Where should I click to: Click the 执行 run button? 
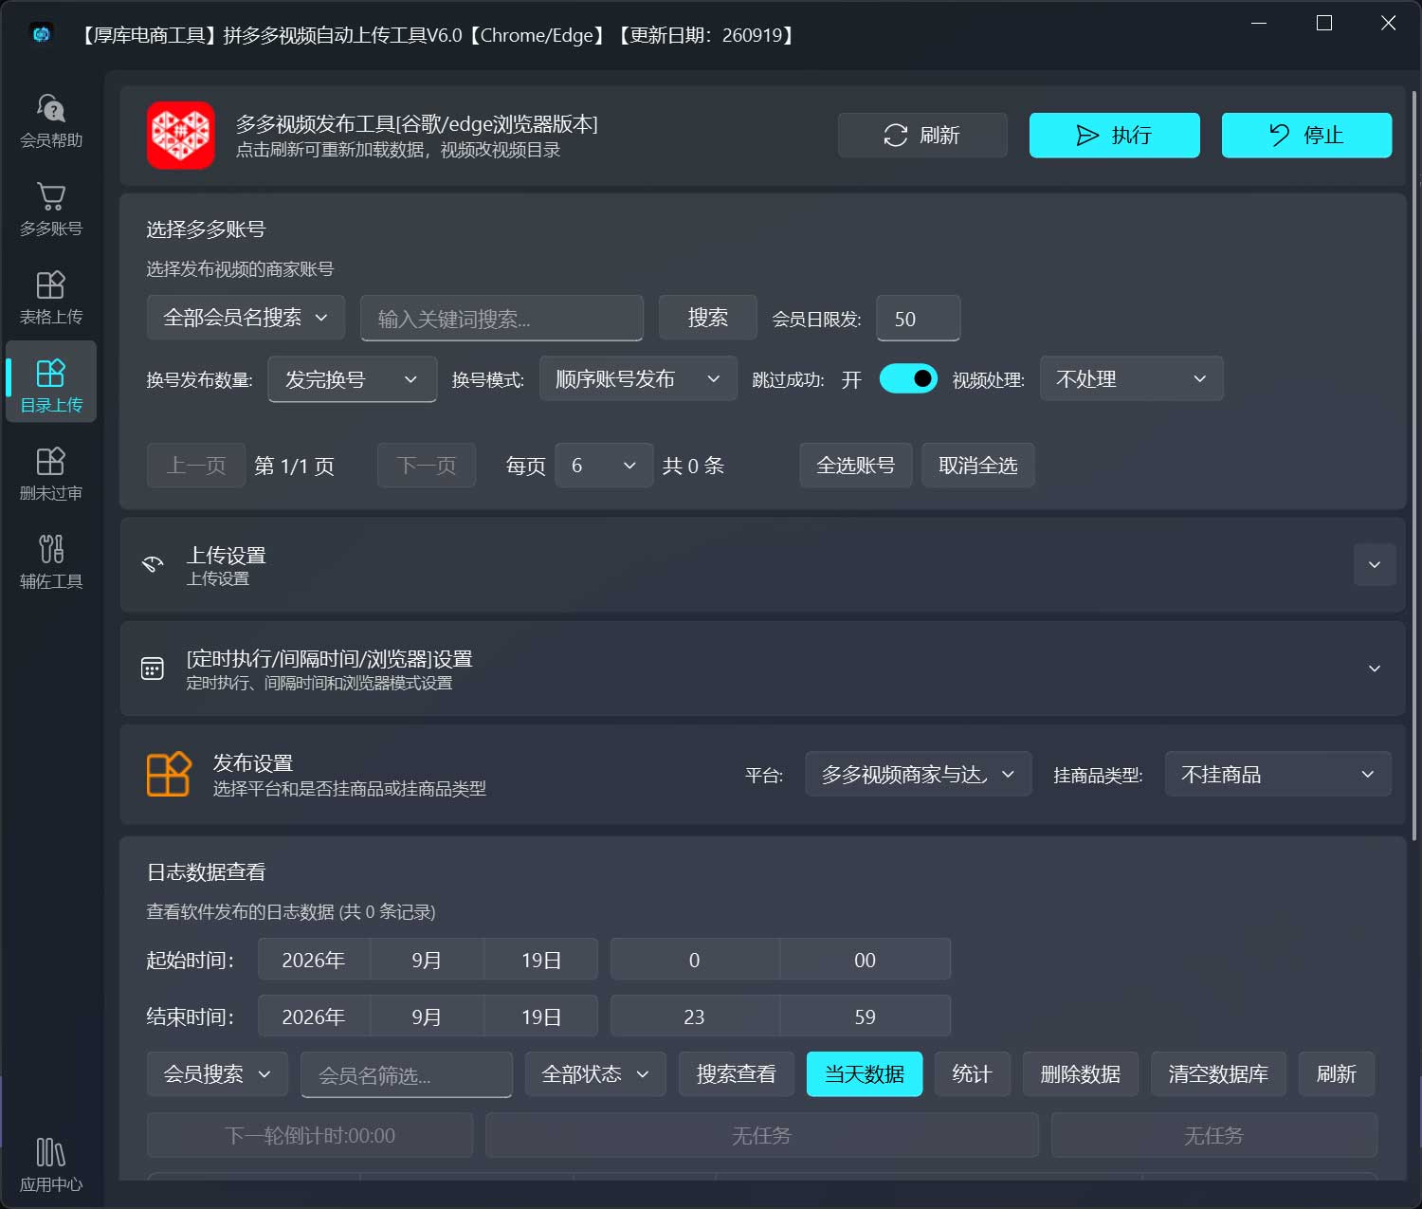1115,135
